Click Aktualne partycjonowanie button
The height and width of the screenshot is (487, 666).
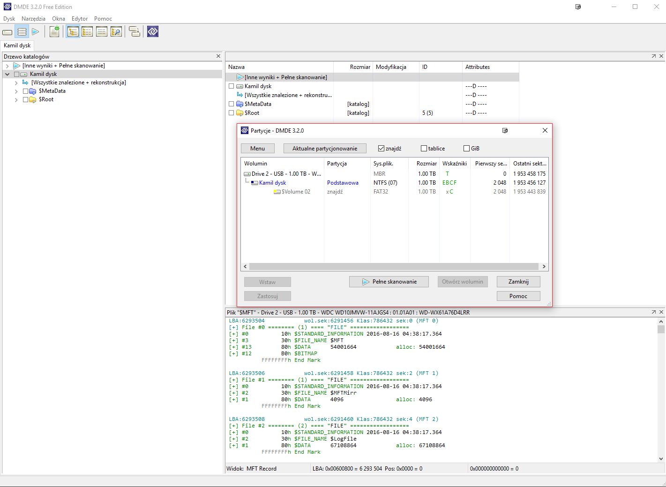[x=325, y=148]
